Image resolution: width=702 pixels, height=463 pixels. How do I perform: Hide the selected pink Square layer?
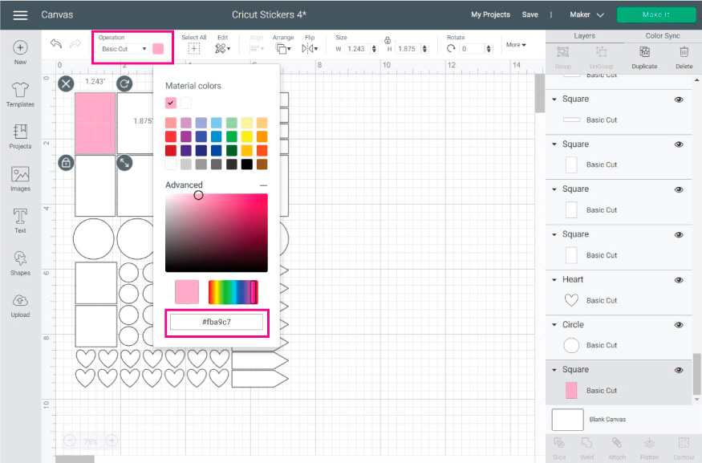[679, 370]
